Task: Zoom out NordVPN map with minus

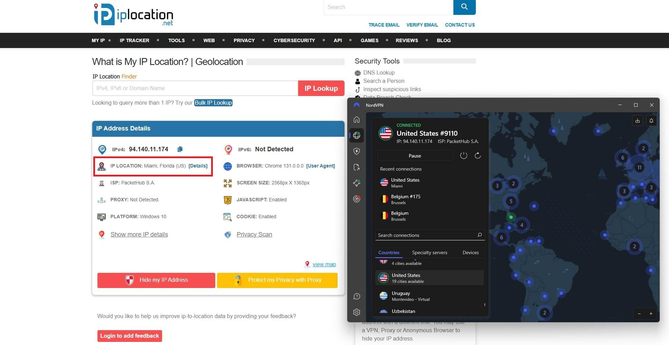Action: 639,314
